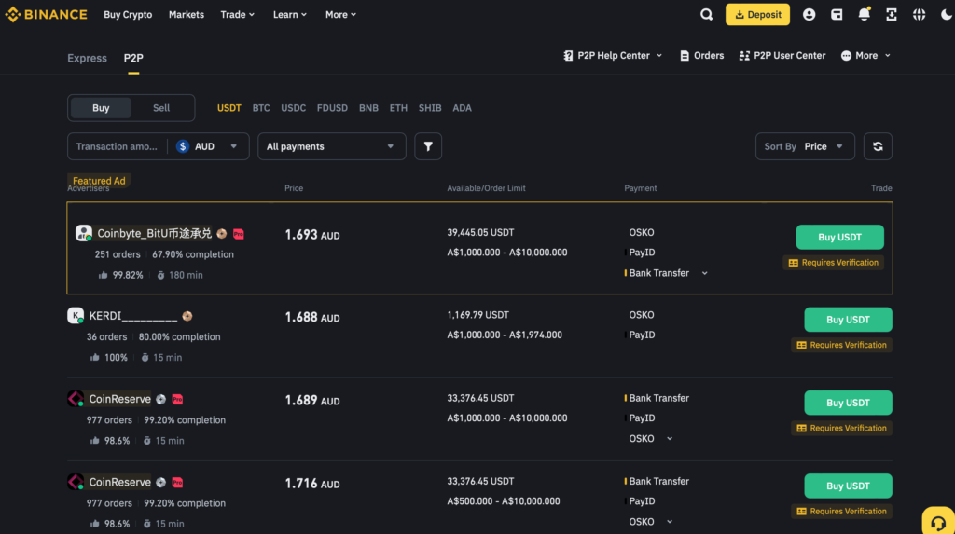Toggle dark mode moon icon
This screenshot has width=955, height=534.
(947, 14)
